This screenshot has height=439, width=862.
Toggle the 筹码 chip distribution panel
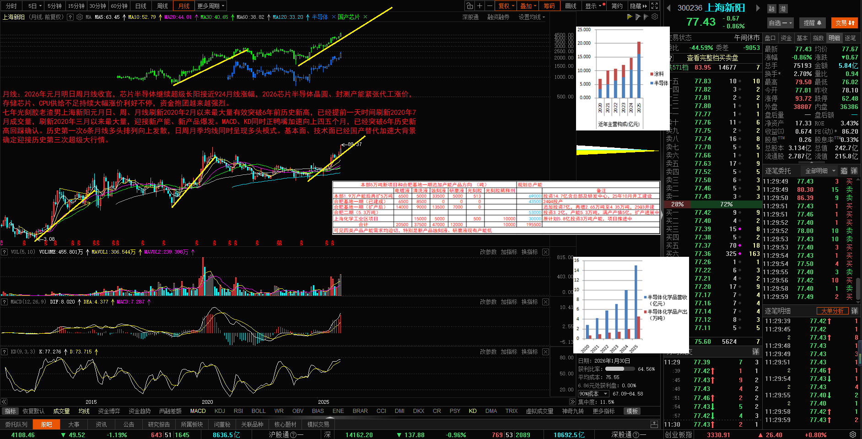[x=549, y=6]
